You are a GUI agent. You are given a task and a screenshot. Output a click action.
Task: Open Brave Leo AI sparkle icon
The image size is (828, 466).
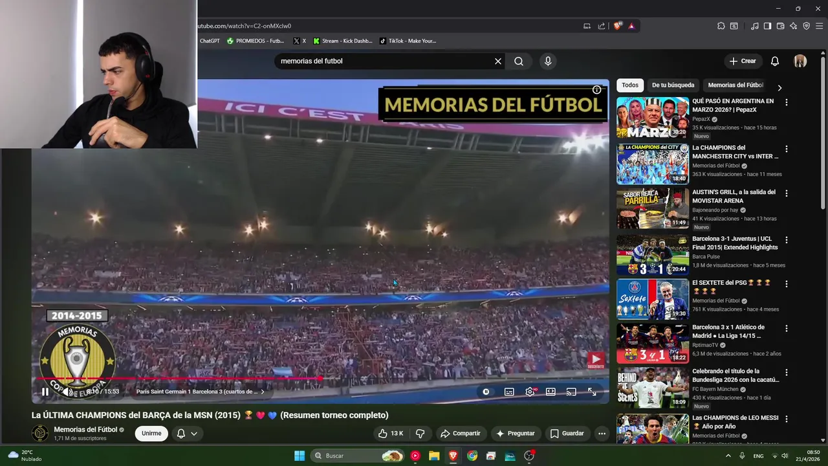[x=793, y=26]
